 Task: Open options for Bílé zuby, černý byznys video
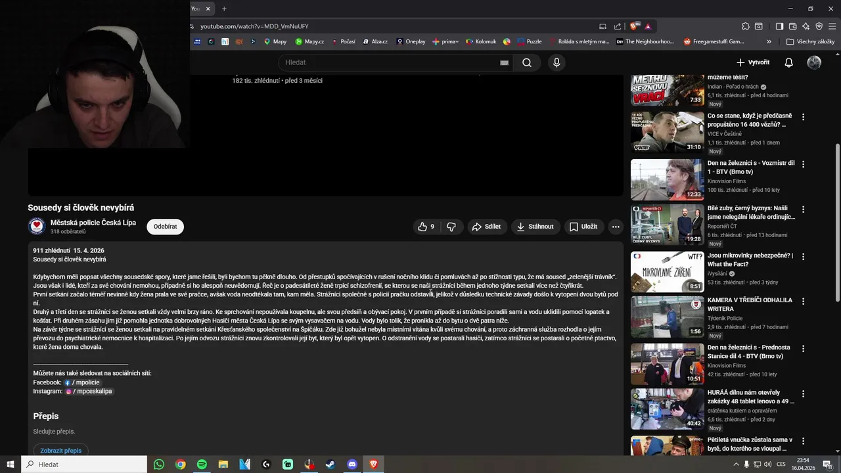803,209
